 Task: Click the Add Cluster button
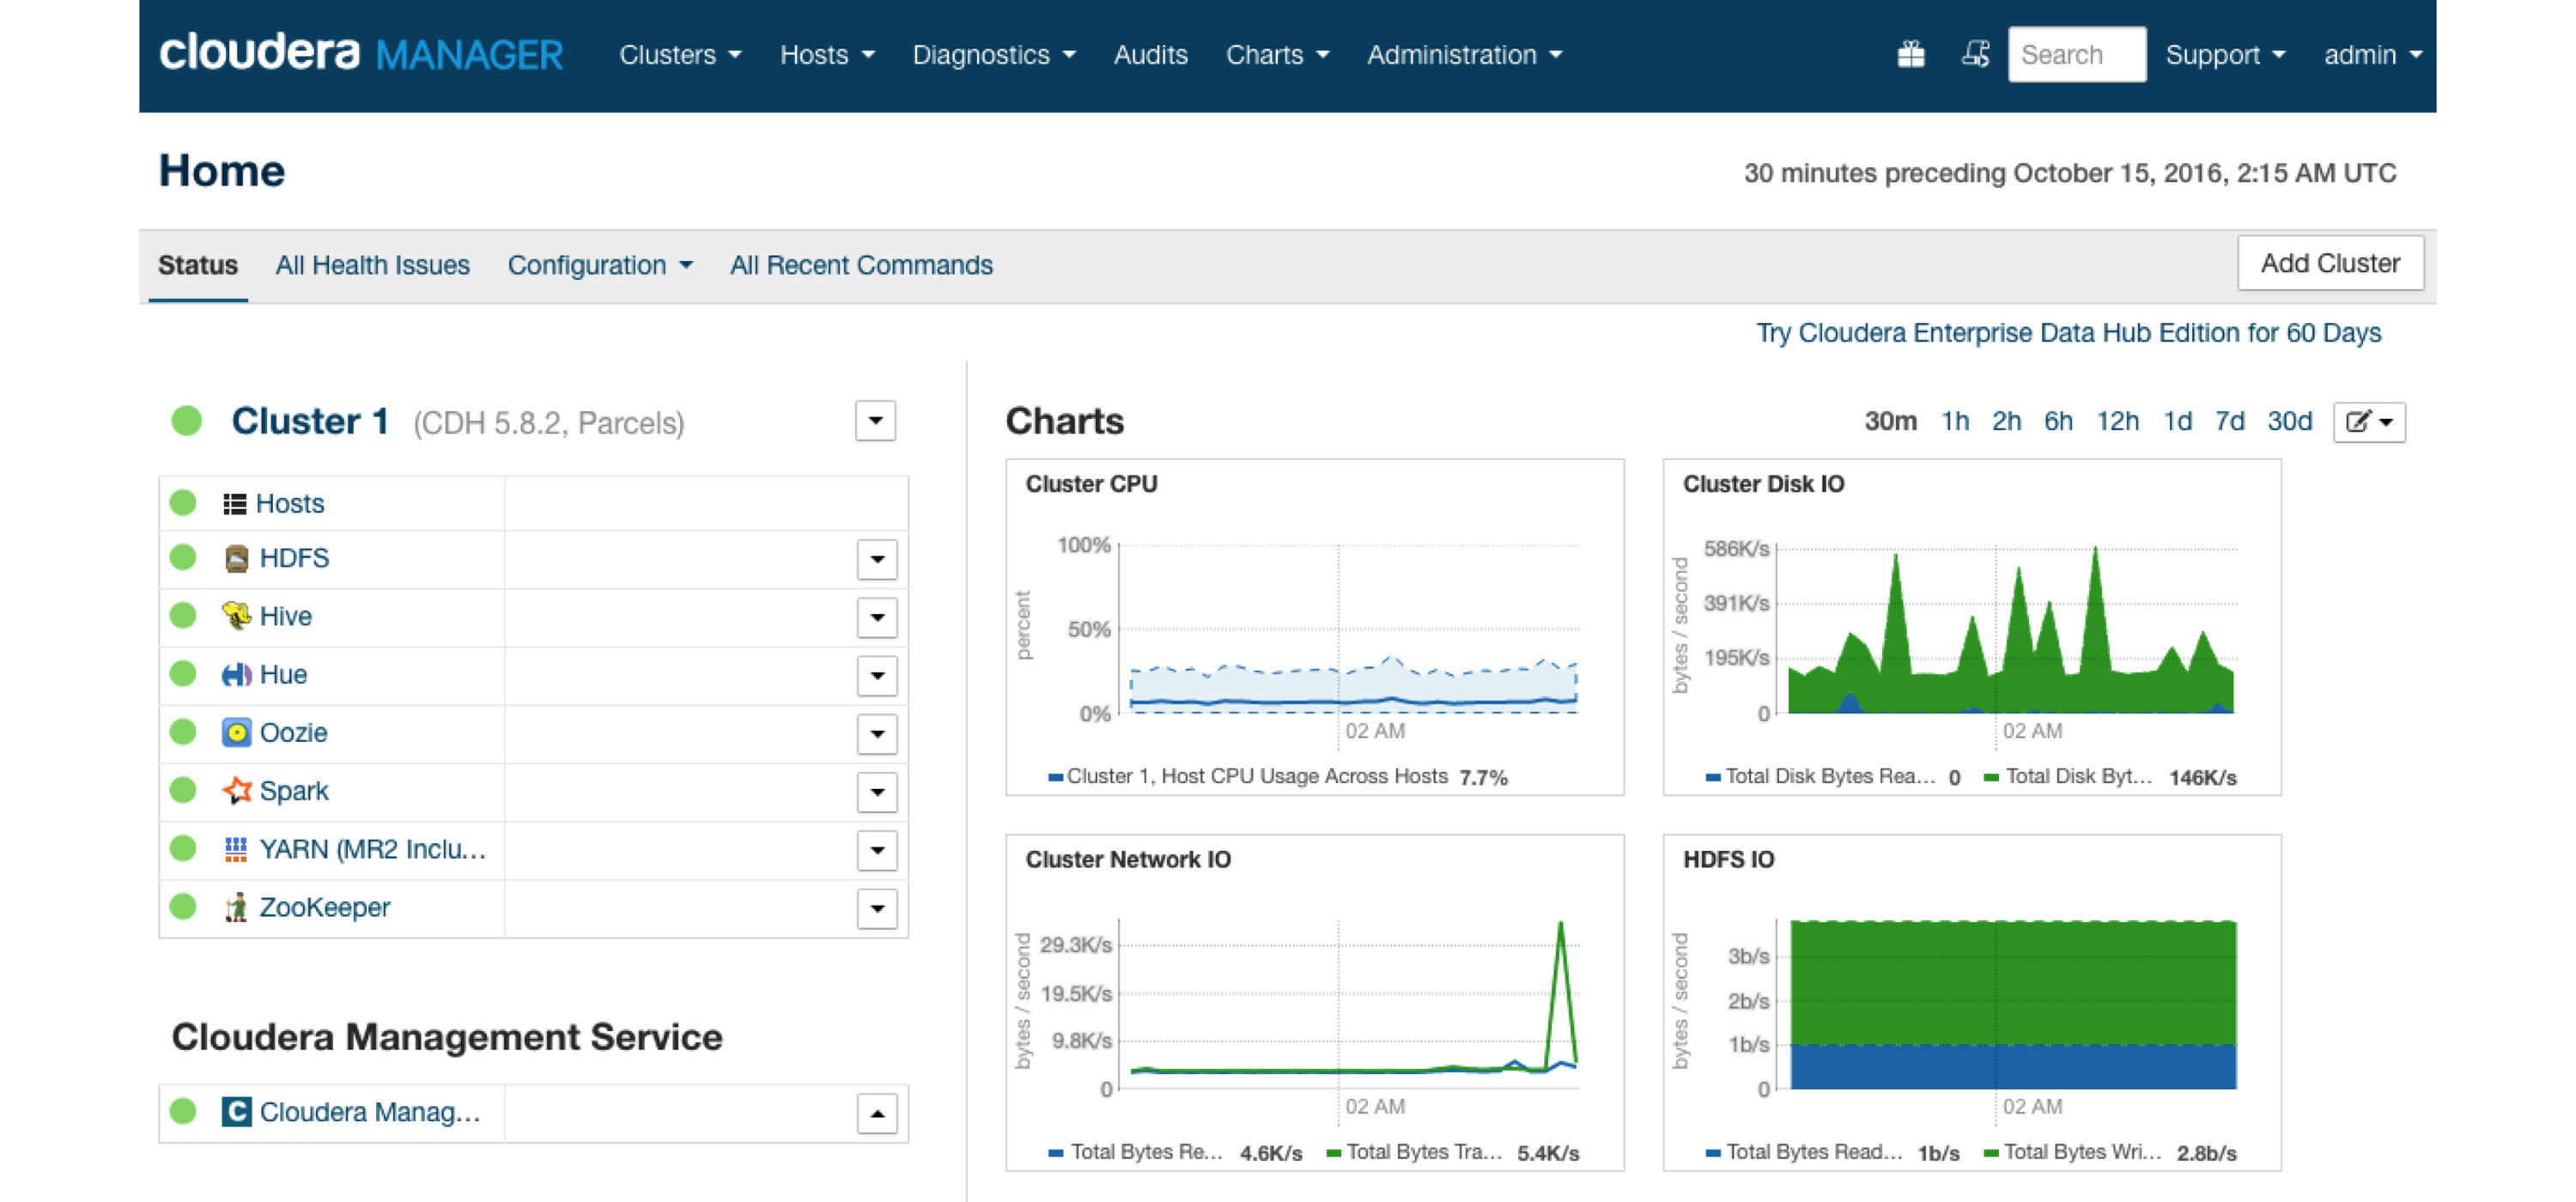(2330, 263)
